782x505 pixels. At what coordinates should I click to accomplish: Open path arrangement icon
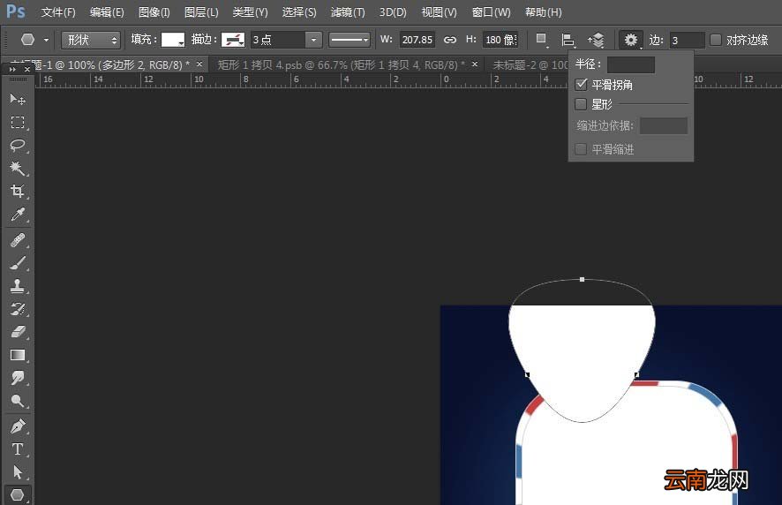(x=596, y=40)
